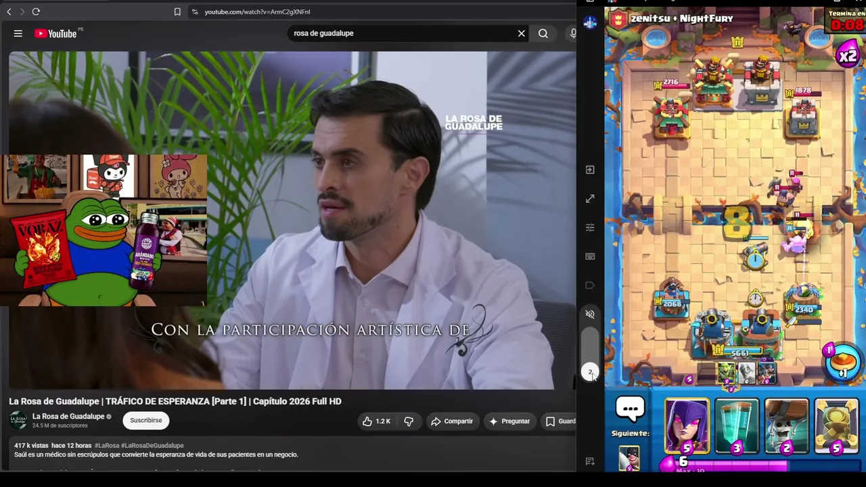This screenshot has height=487, width=866.
Task: Run the YouTube search with magnifier button
Action: pyautogui.click(x=543, y=33)
